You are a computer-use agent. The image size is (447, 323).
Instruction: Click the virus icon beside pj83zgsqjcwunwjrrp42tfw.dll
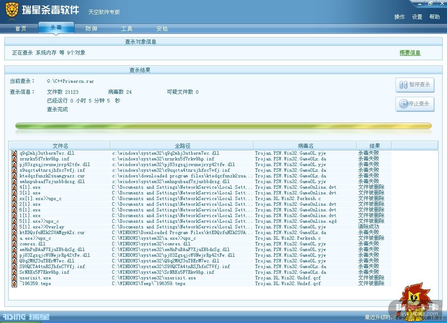14,165
